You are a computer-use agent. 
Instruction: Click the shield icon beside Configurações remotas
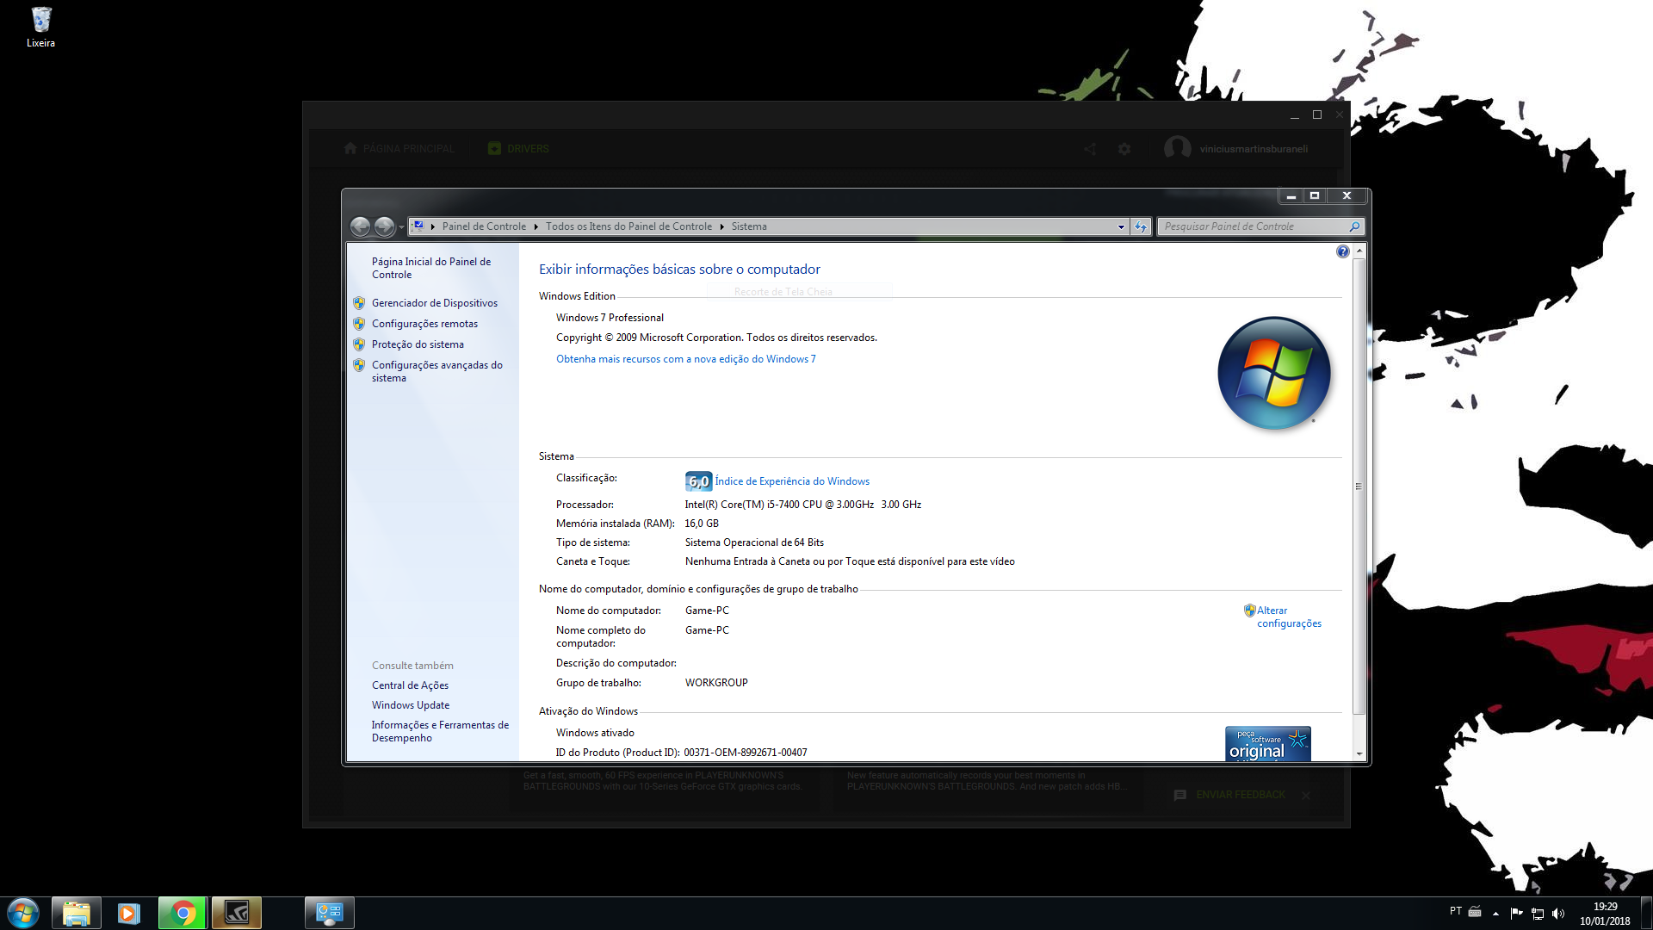point(359,324)
